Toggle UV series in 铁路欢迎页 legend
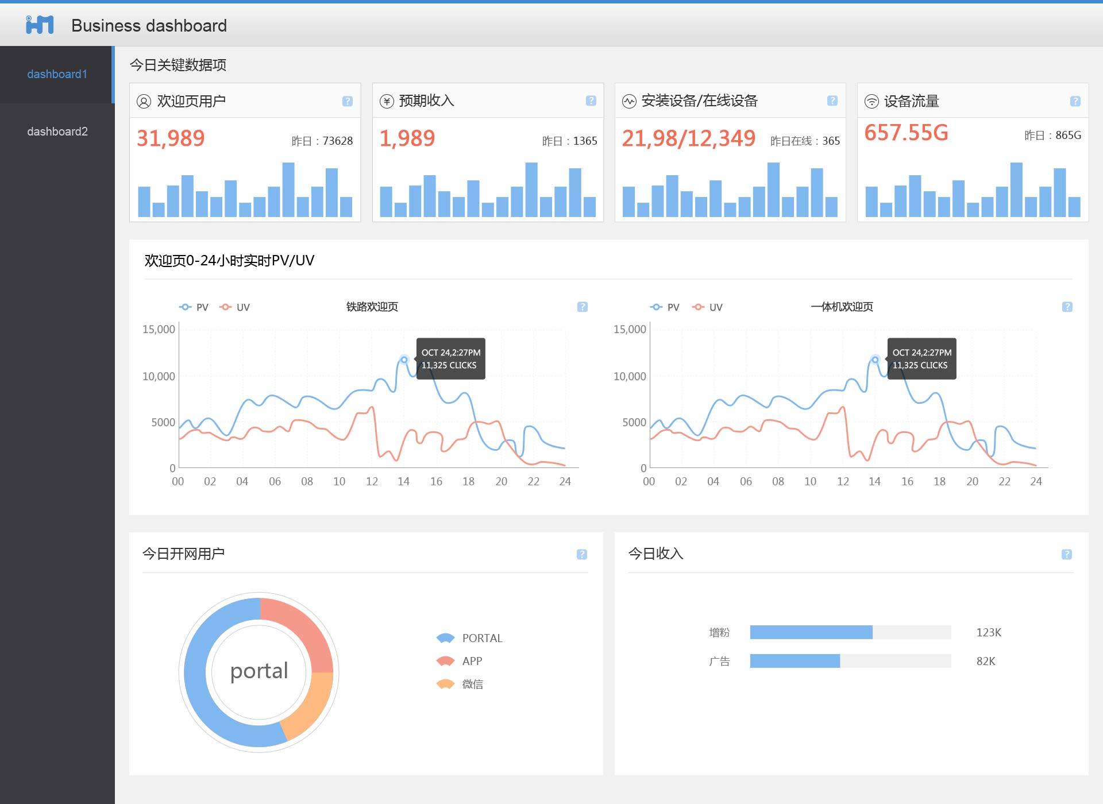1103x804 pixels. 234,307
